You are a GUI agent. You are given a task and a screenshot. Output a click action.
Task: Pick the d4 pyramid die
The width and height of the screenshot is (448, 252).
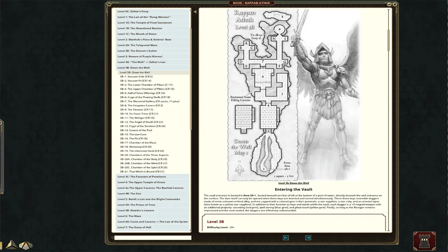point(12,244)
